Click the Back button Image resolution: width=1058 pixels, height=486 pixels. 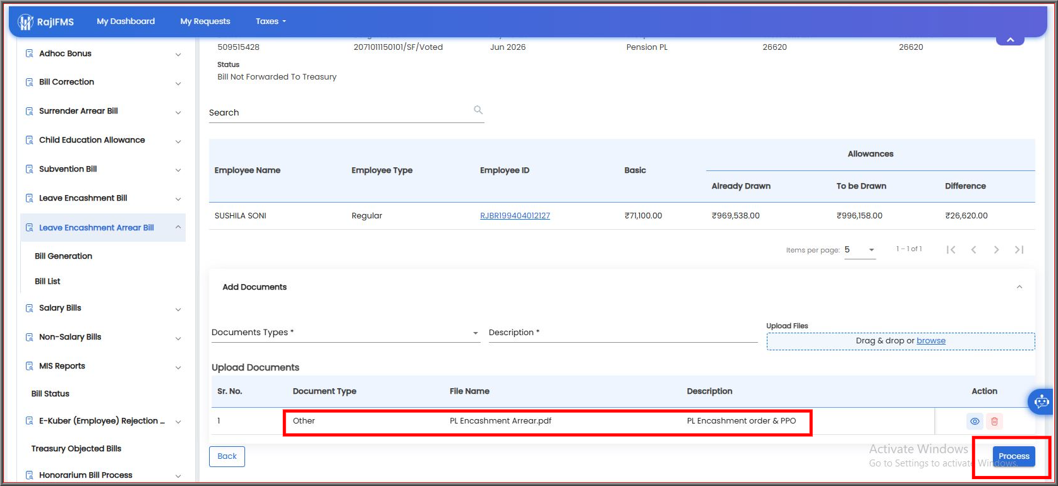click(227, 456)
